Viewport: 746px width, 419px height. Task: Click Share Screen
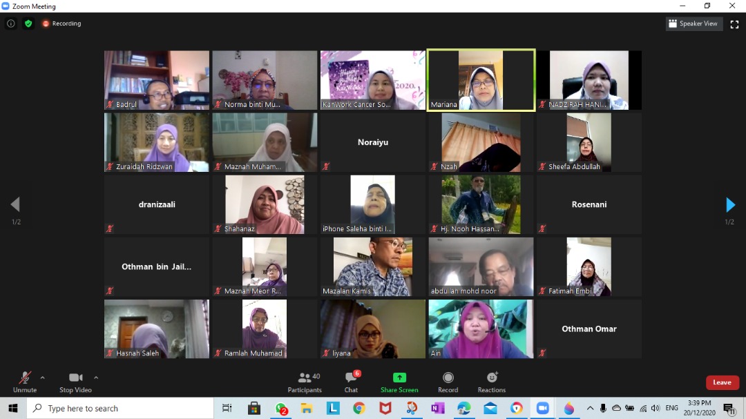coord(399,382)
